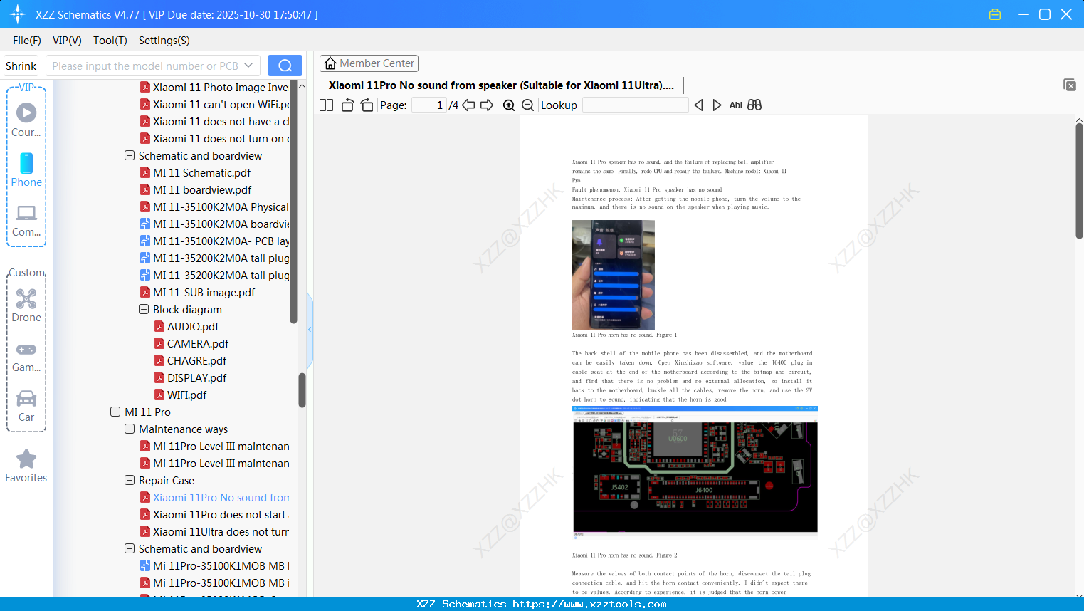Open MI 11 Schematic.pdf
The image size is (1084, 611).
pos(202,172)
